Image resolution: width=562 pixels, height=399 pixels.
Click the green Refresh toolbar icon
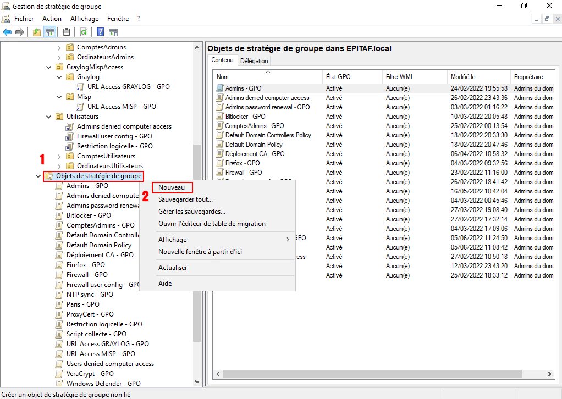coord(84,32)
